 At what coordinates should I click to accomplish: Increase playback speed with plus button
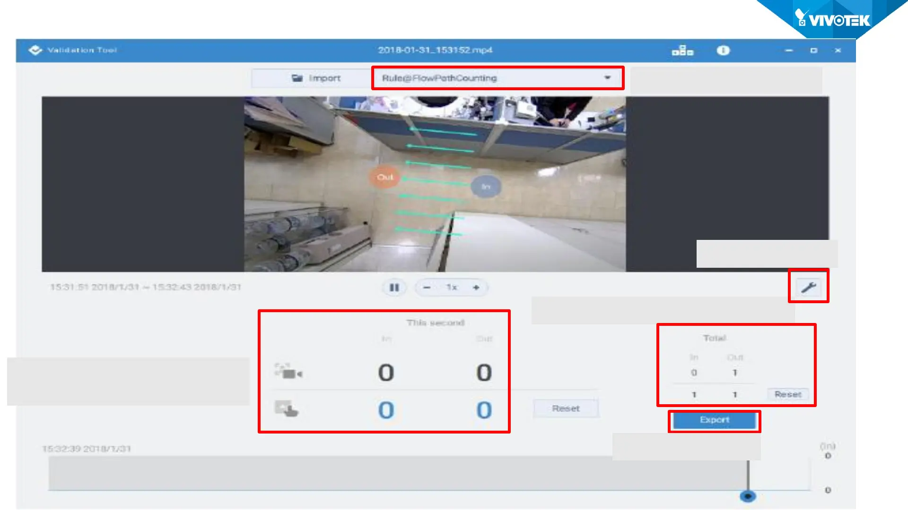click(x=476, y=288)
